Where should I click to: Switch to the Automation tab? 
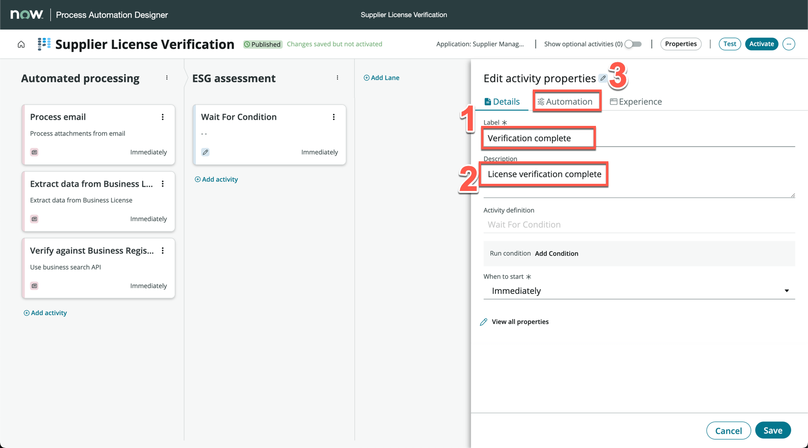pyautogui.click(x=565, y=101)
